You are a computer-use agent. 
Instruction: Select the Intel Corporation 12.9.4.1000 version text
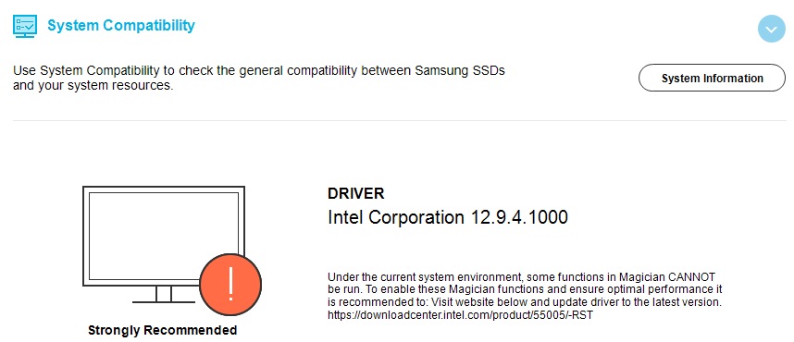[448, 217]
